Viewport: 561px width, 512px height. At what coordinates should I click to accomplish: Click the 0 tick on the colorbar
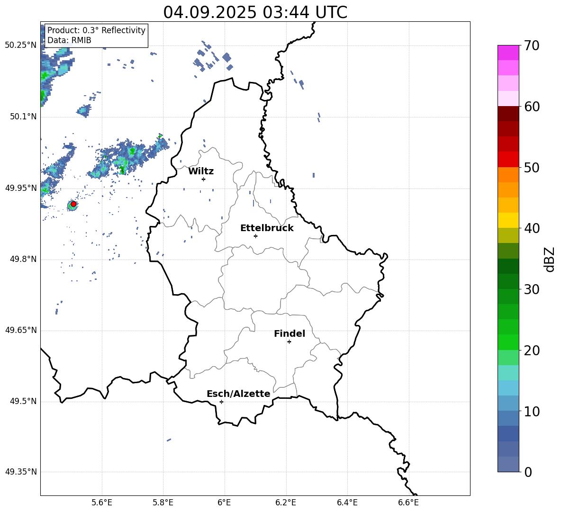pyautogui.click(x=528, y=472)
